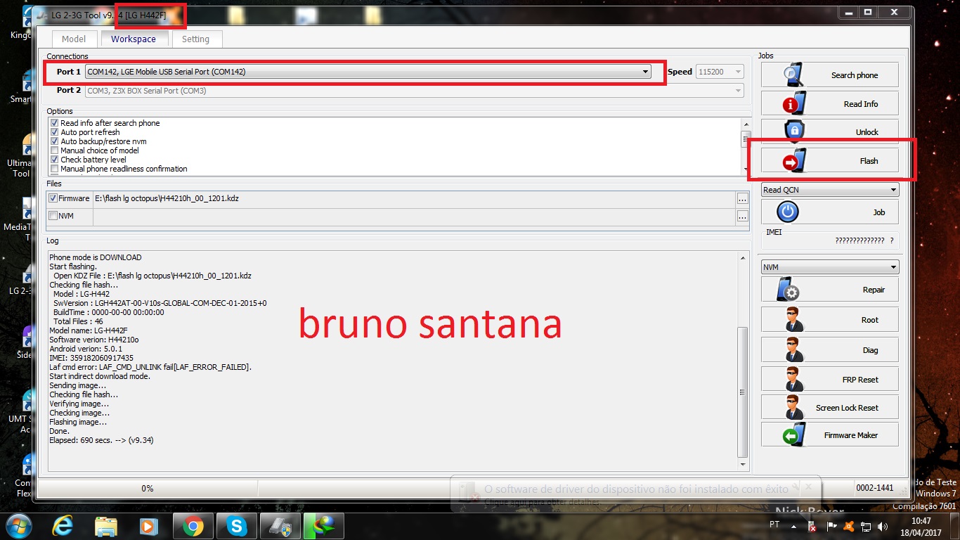The image size is (960, 540).
Task: Open Google Chrome from taskbar
Action: (193, 525)
